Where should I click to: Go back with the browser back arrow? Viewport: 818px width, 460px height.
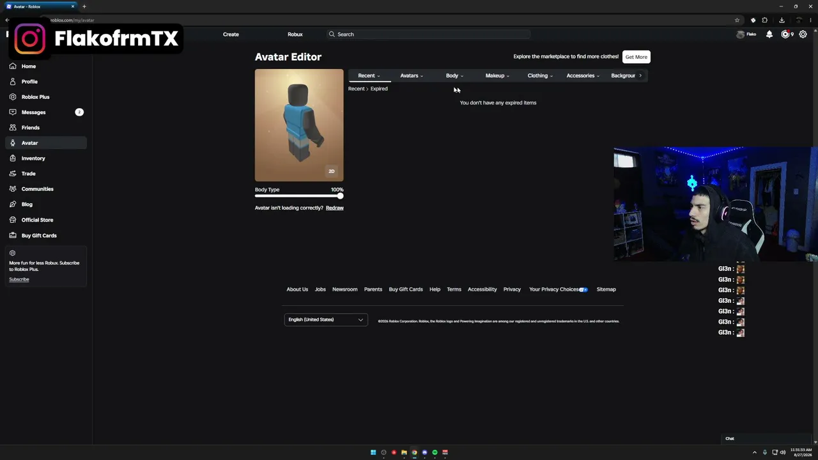coord(7,20)
